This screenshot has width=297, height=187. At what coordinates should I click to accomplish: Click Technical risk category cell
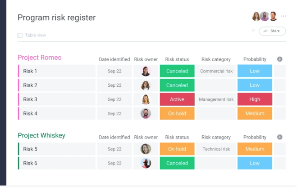point(216,149)
